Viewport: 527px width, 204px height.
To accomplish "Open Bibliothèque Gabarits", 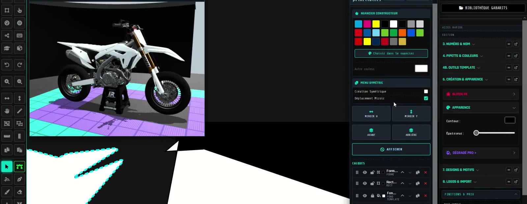I will pos(483,8).
